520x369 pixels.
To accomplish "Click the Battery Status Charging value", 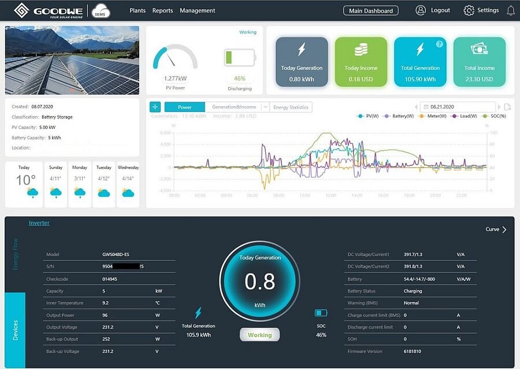I will 413,291.
